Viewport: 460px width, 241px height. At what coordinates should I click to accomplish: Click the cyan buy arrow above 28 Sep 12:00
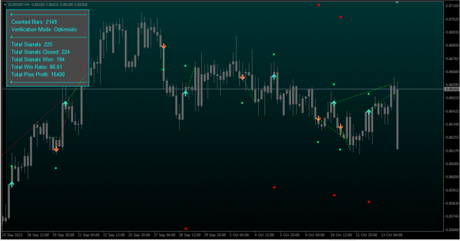[x=185, y=93]
